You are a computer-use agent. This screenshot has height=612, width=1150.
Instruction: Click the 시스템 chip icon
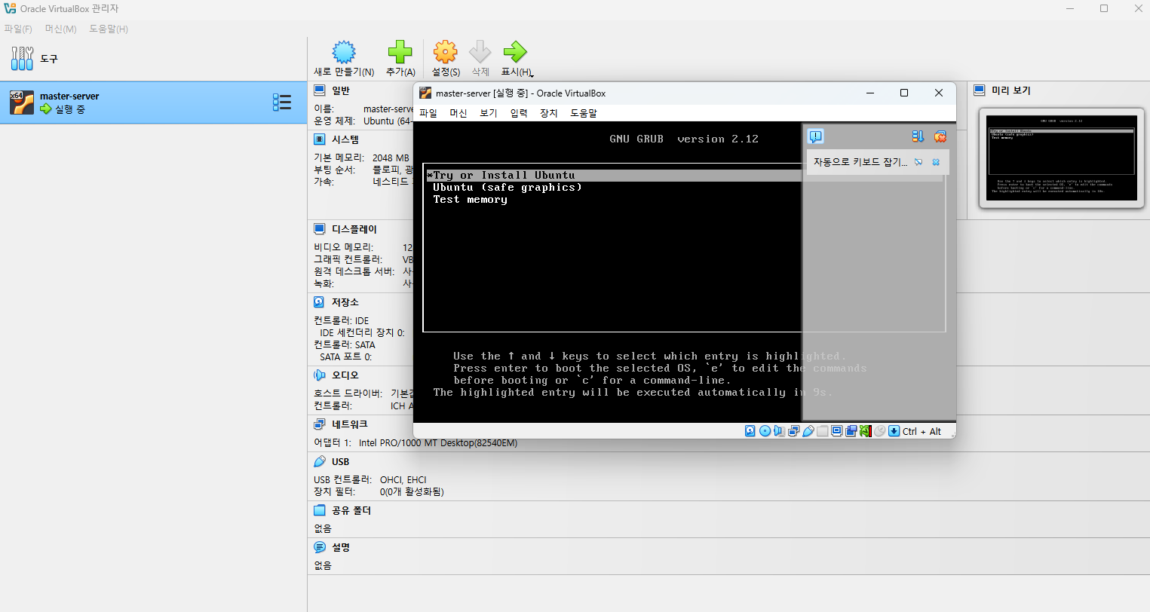click(320, 139)
